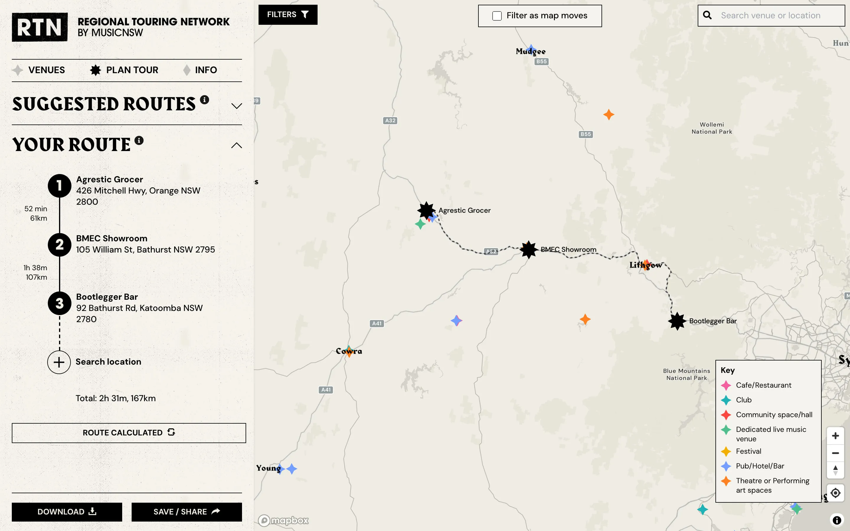Click the BMEC Showroom map marker

tap(529, 250)
